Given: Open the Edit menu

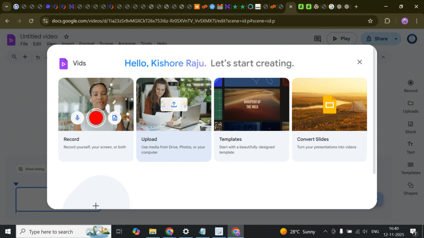Looking at the screenshot, I should [x=37, y=44].
